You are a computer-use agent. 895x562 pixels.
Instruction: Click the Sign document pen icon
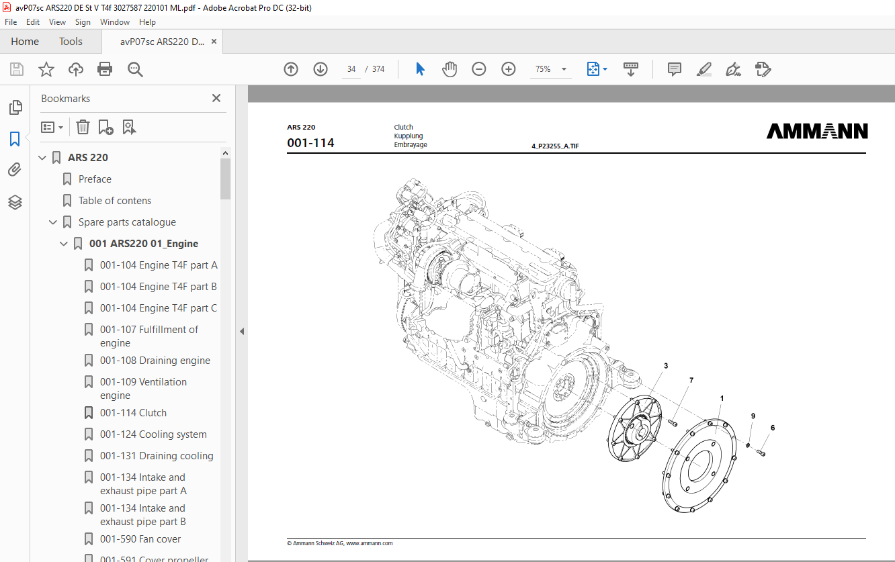click(733, 69)
